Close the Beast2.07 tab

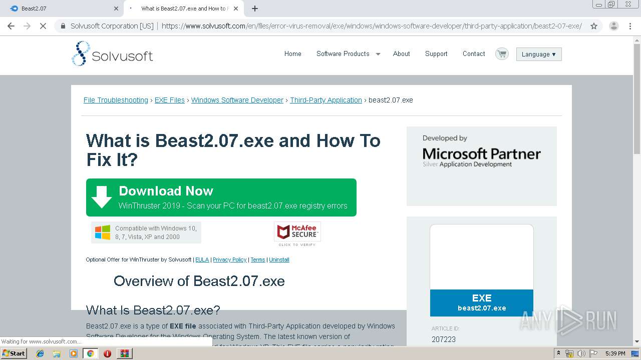click(116, 8)
